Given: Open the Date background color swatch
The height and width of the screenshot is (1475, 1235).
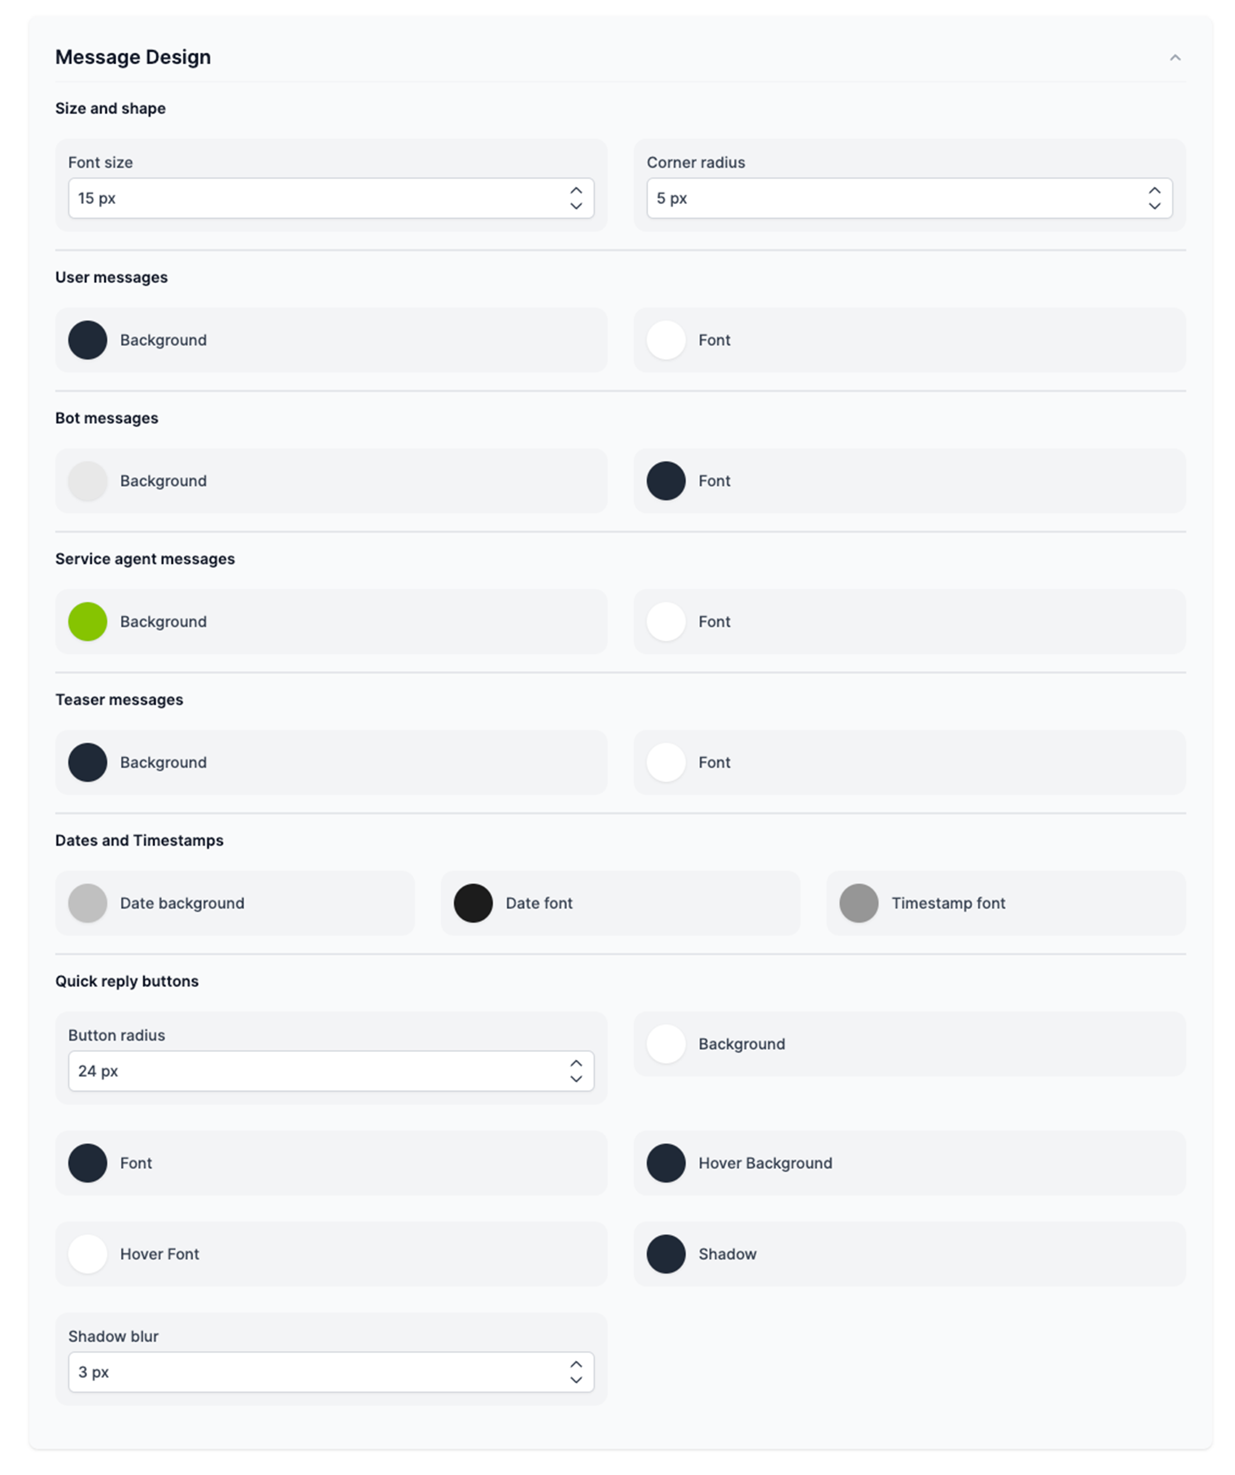Looking at the screenshot, I should point(88,903).
